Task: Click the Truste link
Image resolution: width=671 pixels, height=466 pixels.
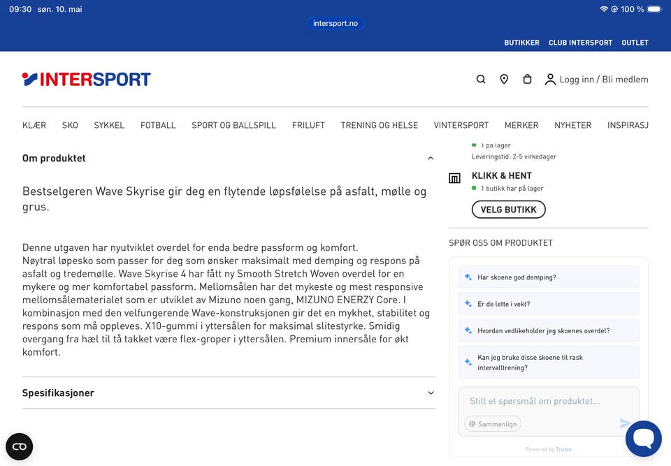Action: (x=563, y=449)
